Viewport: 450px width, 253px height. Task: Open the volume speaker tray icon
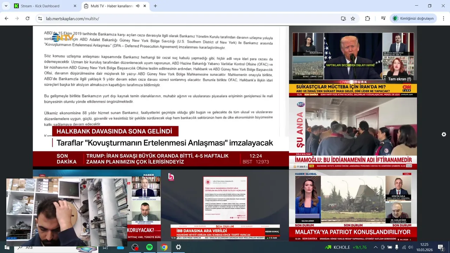pyautogui.click(x=411, y=247)
